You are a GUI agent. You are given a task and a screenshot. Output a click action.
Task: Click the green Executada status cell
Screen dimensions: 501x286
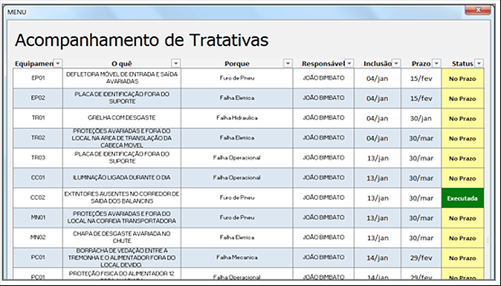coord(462,198)
